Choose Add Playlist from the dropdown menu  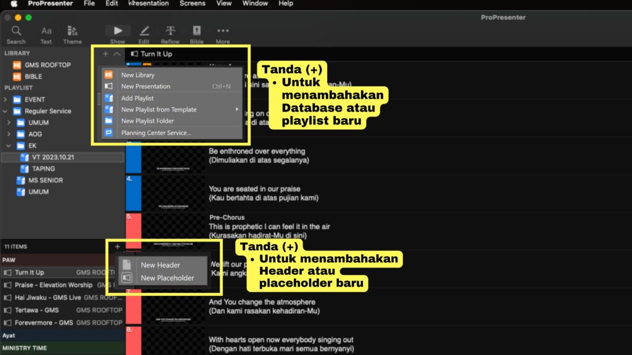[x=172, y=98]
